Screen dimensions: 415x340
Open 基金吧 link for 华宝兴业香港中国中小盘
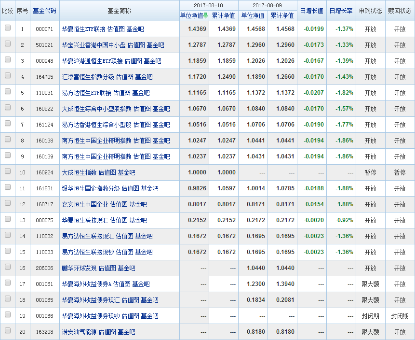point(155,45)
